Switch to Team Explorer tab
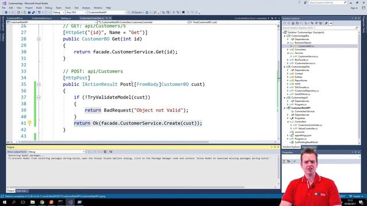Image resolution: width=367 pixels, height=206 pixels. (x=309, y=147)
